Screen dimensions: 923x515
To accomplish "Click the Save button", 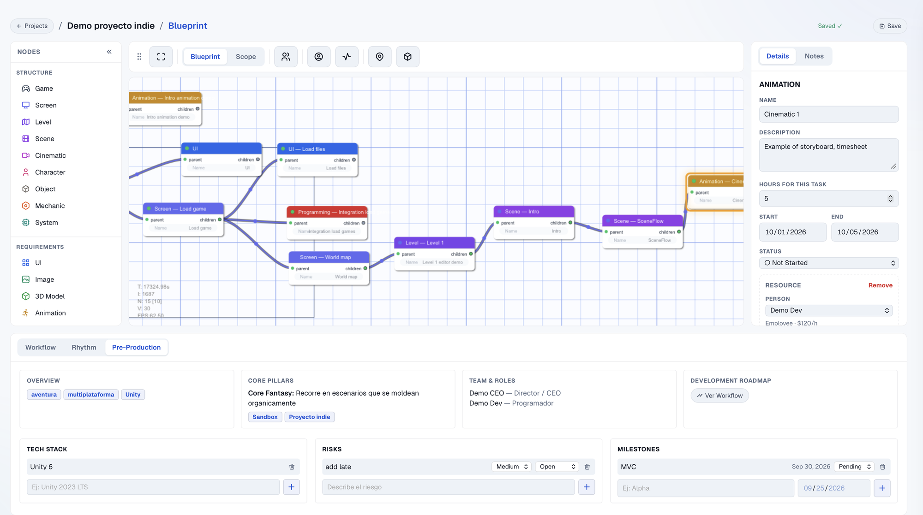I will [890, 26].
